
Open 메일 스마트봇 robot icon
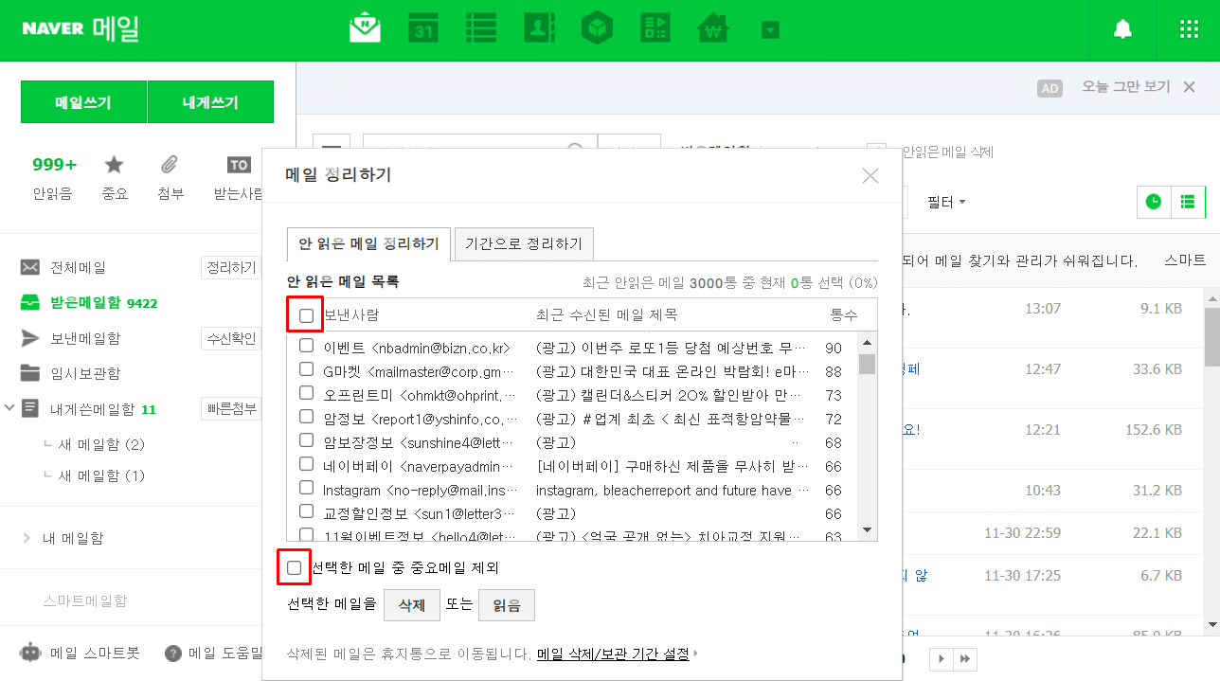click(x=31, y=653)
